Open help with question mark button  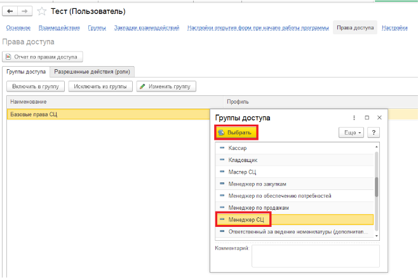pyautogui.click(x=374, y=132)
